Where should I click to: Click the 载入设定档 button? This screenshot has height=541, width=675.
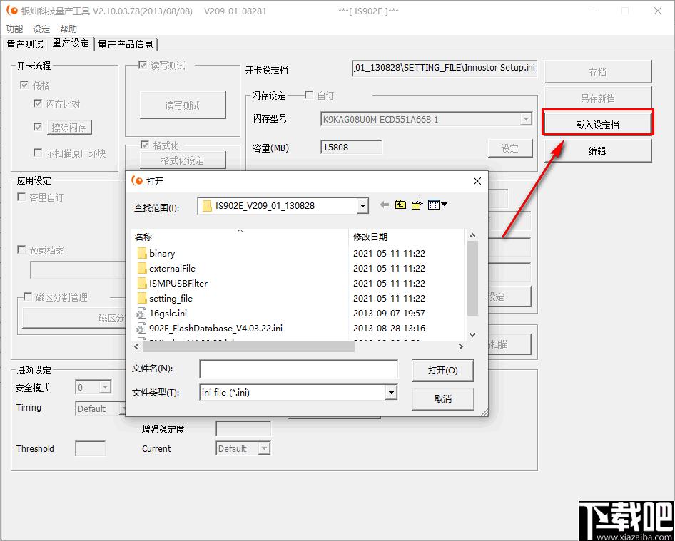click(597, 124)
